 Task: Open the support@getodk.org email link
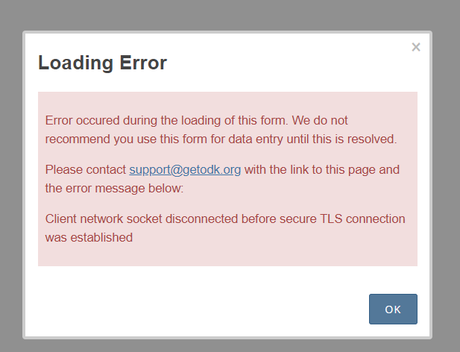point(185,169)
